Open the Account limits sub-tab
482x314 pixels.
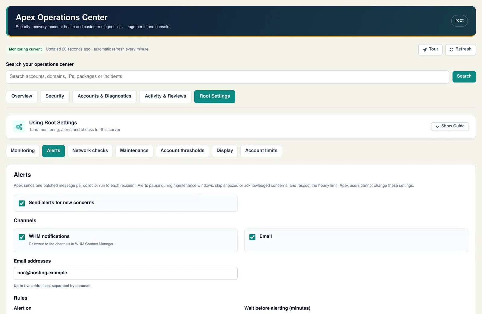pos(261,151)
